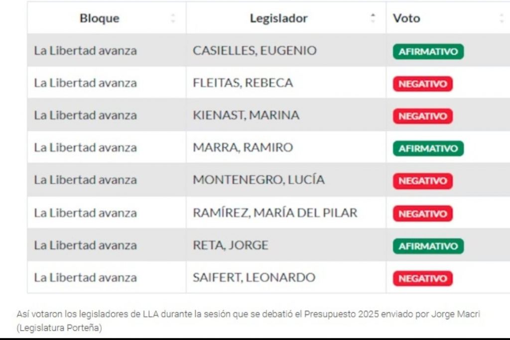
Task: Click AFIRMATIVO badge for Casielles, Eugenio
Action: coord(428,51)
